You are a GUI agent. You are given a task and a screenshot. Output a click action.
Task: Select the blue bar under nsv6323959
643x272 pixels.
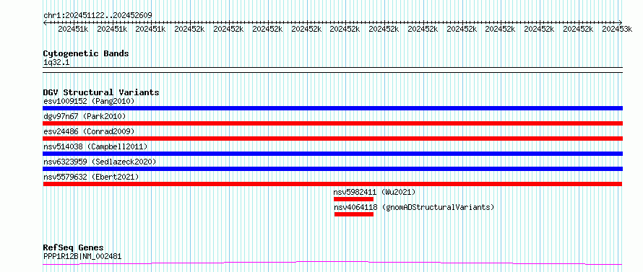pos(332,169)
